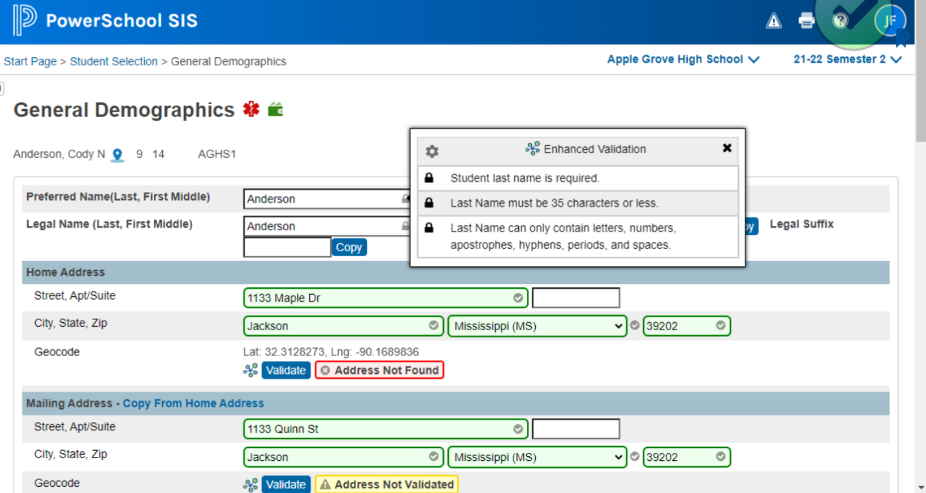Click check icon next to home state dropdown
Viewport: 926px width, 493px height.
click(635, 325)
